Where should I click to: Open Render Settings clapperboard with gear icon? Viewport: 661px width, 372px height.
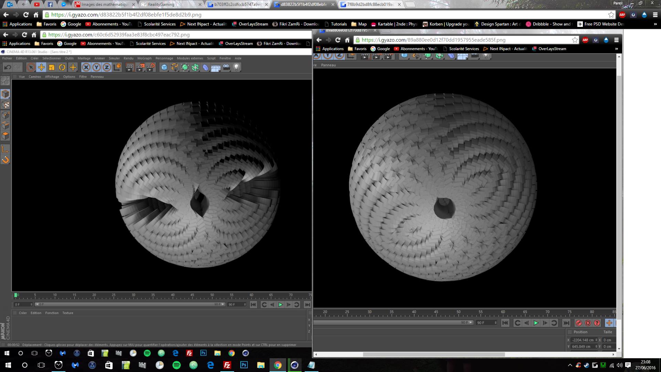[151, 67]
